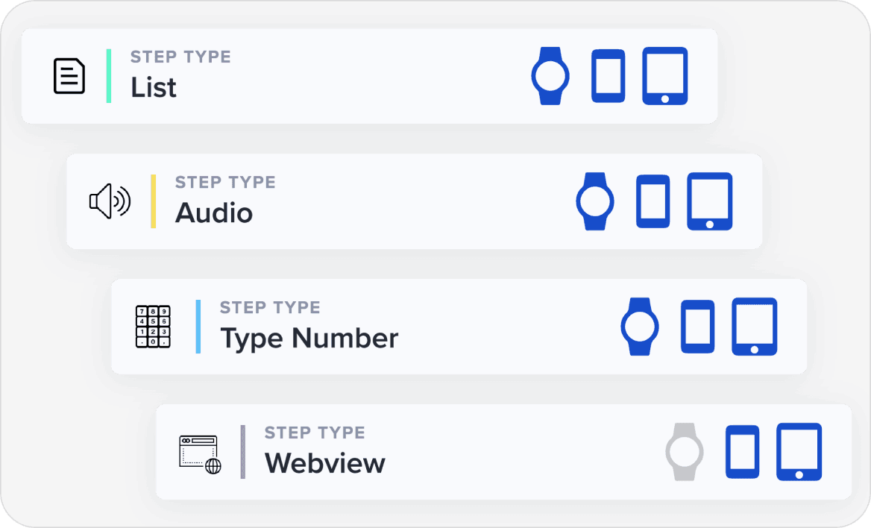
Task: Select the phone icon on Audio card
Action: [653, 201]
